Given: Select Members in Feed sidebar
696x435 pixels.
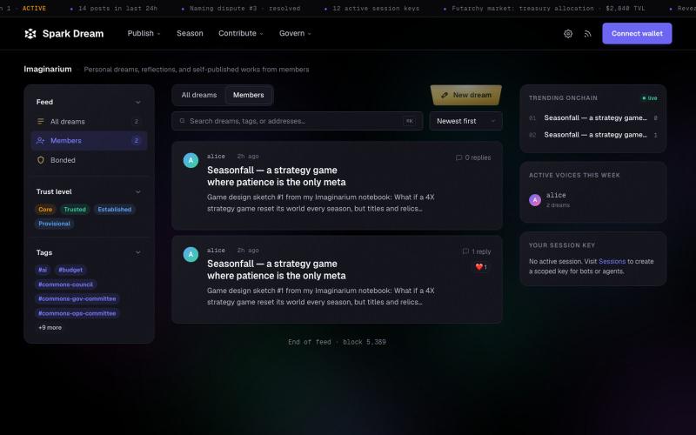Looking at the screenshot, I should (x=89, y=141).
